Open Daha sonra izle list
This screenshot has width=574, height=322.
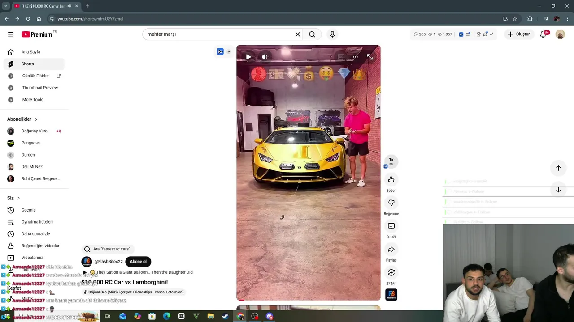pos(34,234)
